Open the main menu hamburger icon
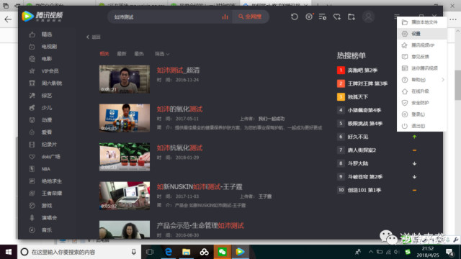Viewport: 461px width, 259px height. 397,17
